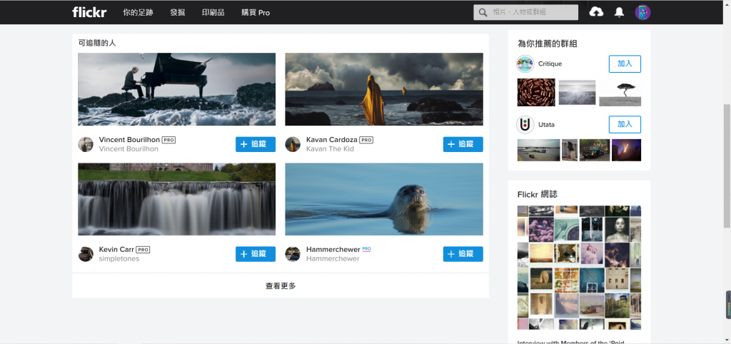Open the notifications bell
This screenshot has width=731, height=344.
point(619,13)
